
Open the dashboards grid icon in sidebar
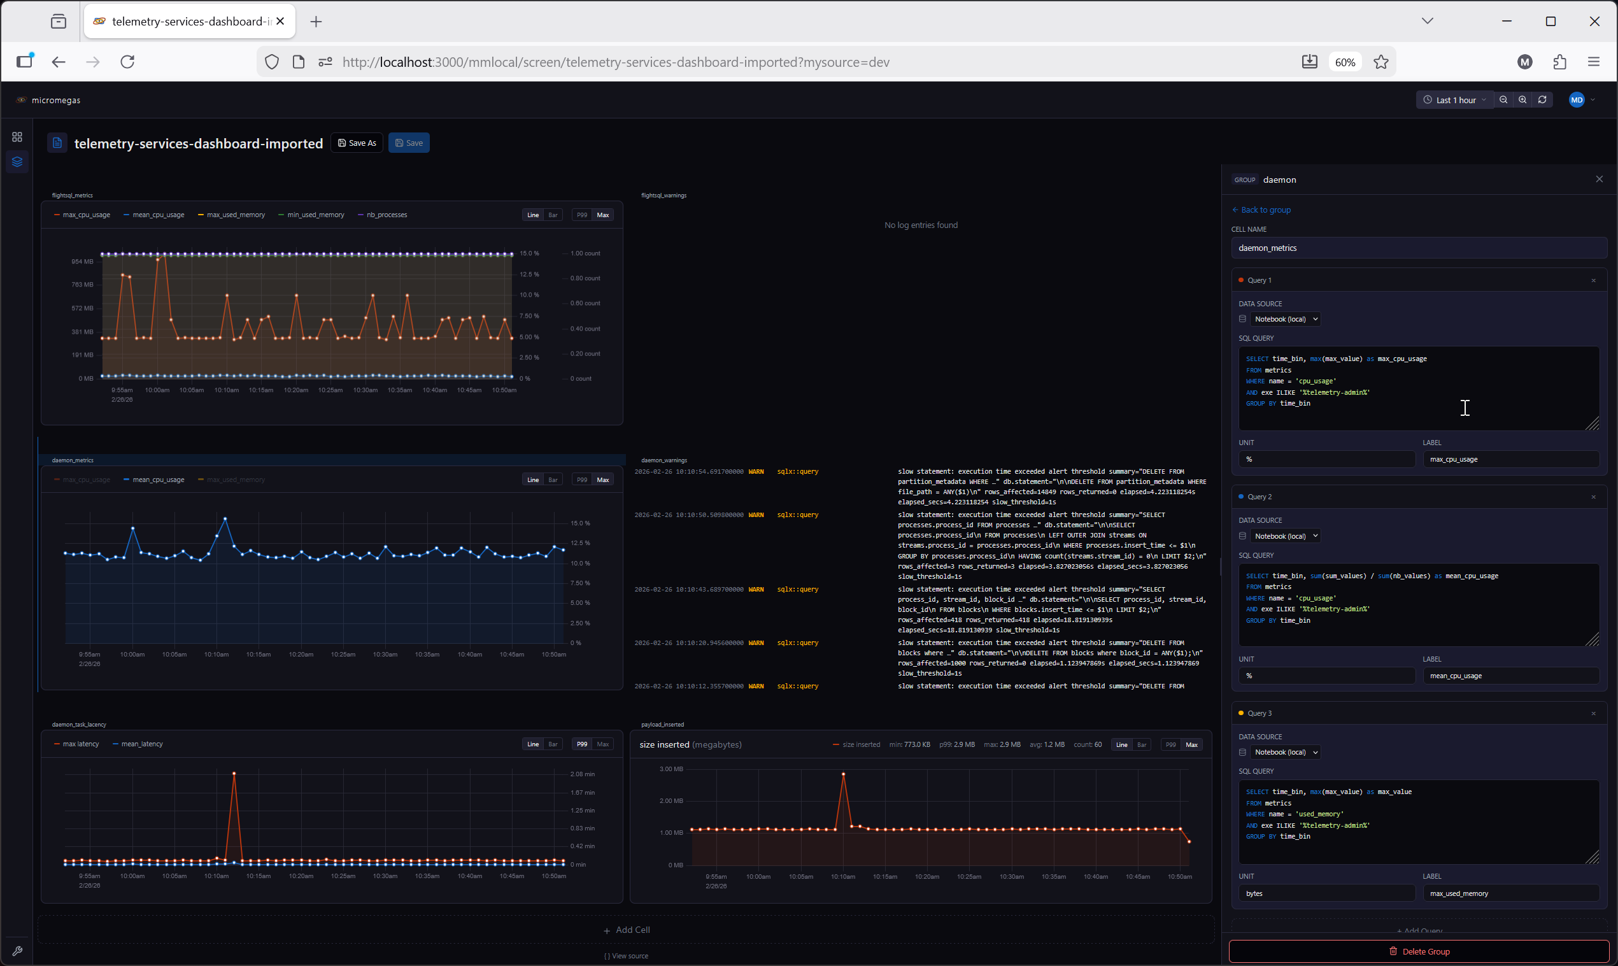coord(17,137)
